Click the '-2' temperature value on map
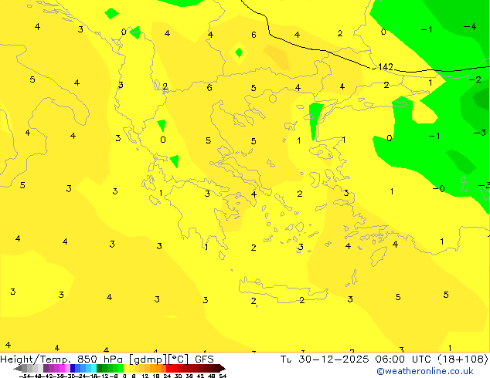Image resolution: width=490 pixels, height=378 pixels. tap(475, 79)
